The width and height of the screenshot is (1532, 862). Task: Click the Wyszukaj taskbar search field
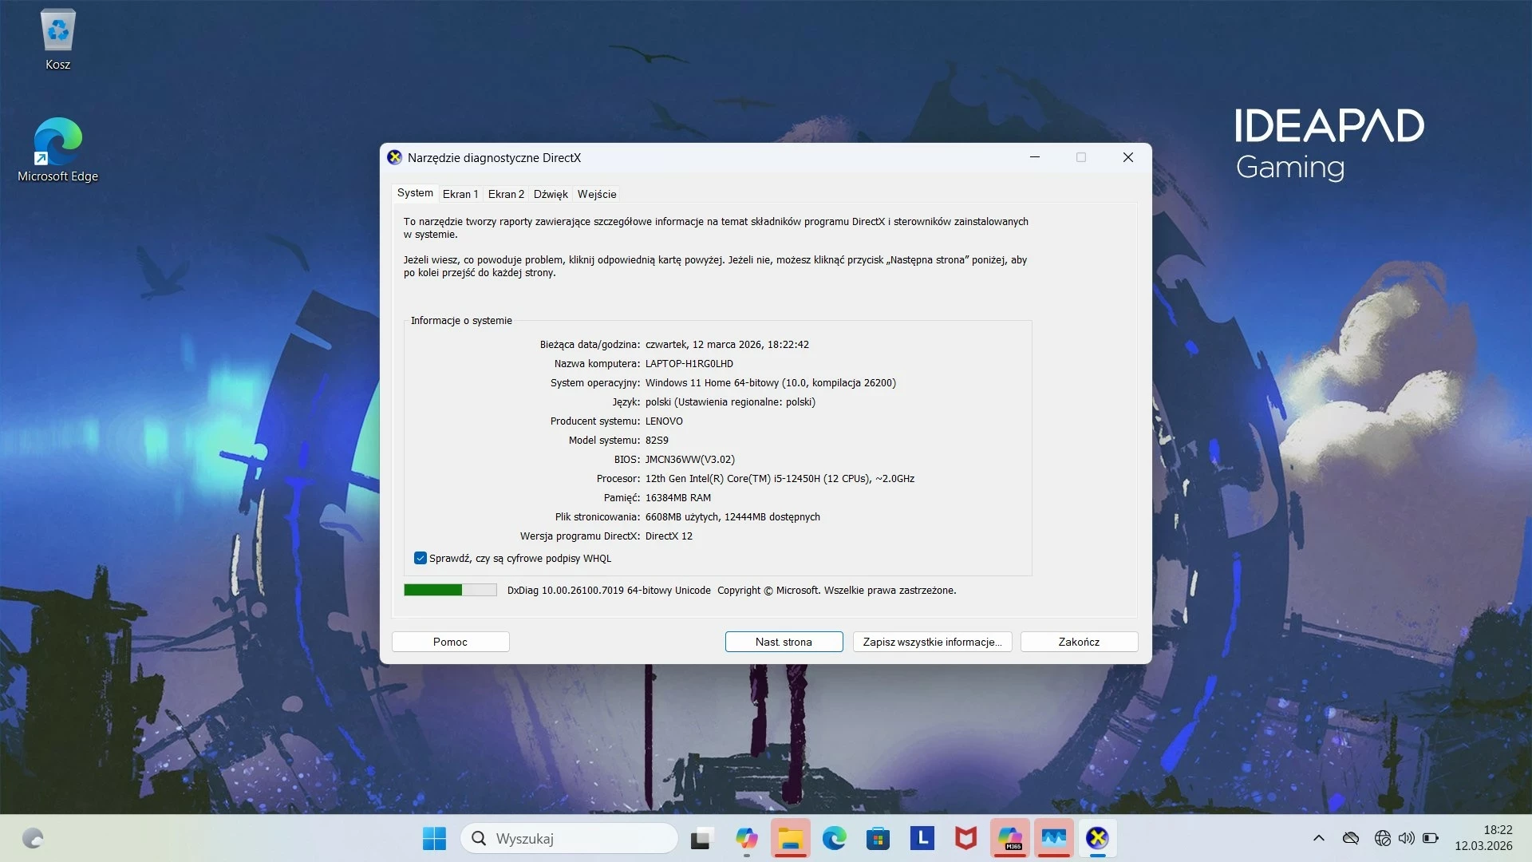coord(569,838)
